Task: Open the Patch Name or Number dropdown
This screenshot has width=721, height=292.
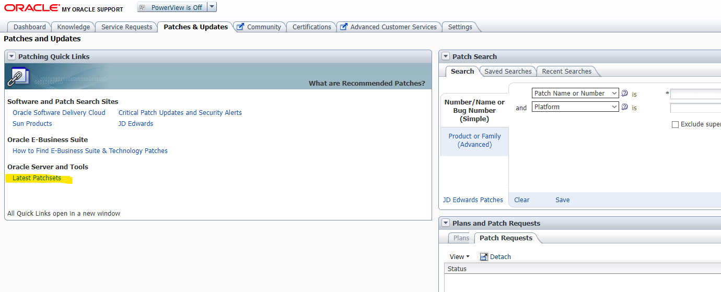Action: pyautogui.click(x=575, y=93)
